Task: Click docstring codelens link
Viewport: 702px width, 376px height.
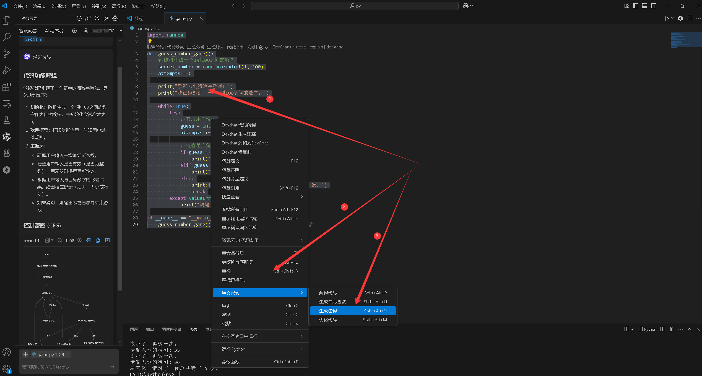Action: click(x=335, y=47)
